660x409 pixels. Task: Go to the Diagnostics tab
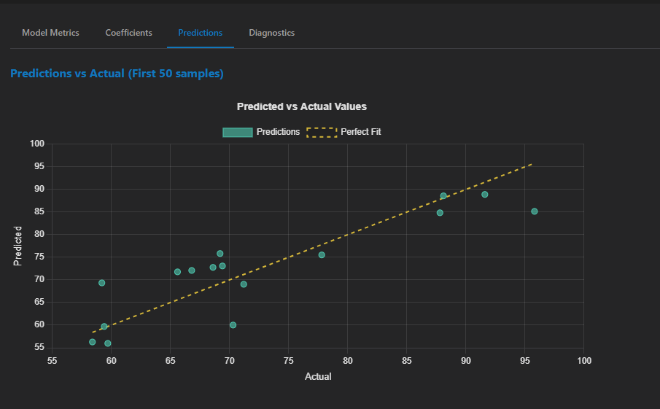pyautogui.click(x=271, y=33)
